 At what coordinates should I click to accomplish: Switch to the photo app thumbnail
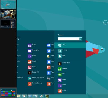point(8,14)
